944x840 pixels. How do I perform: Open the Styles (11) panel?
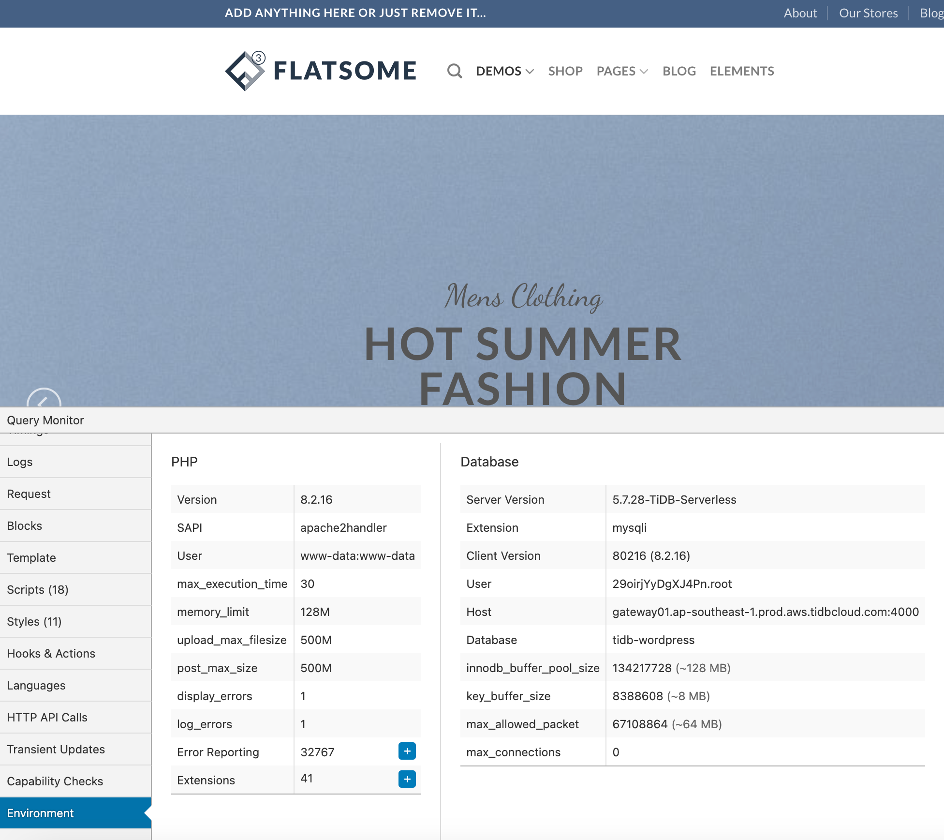(x=75, y=621)
